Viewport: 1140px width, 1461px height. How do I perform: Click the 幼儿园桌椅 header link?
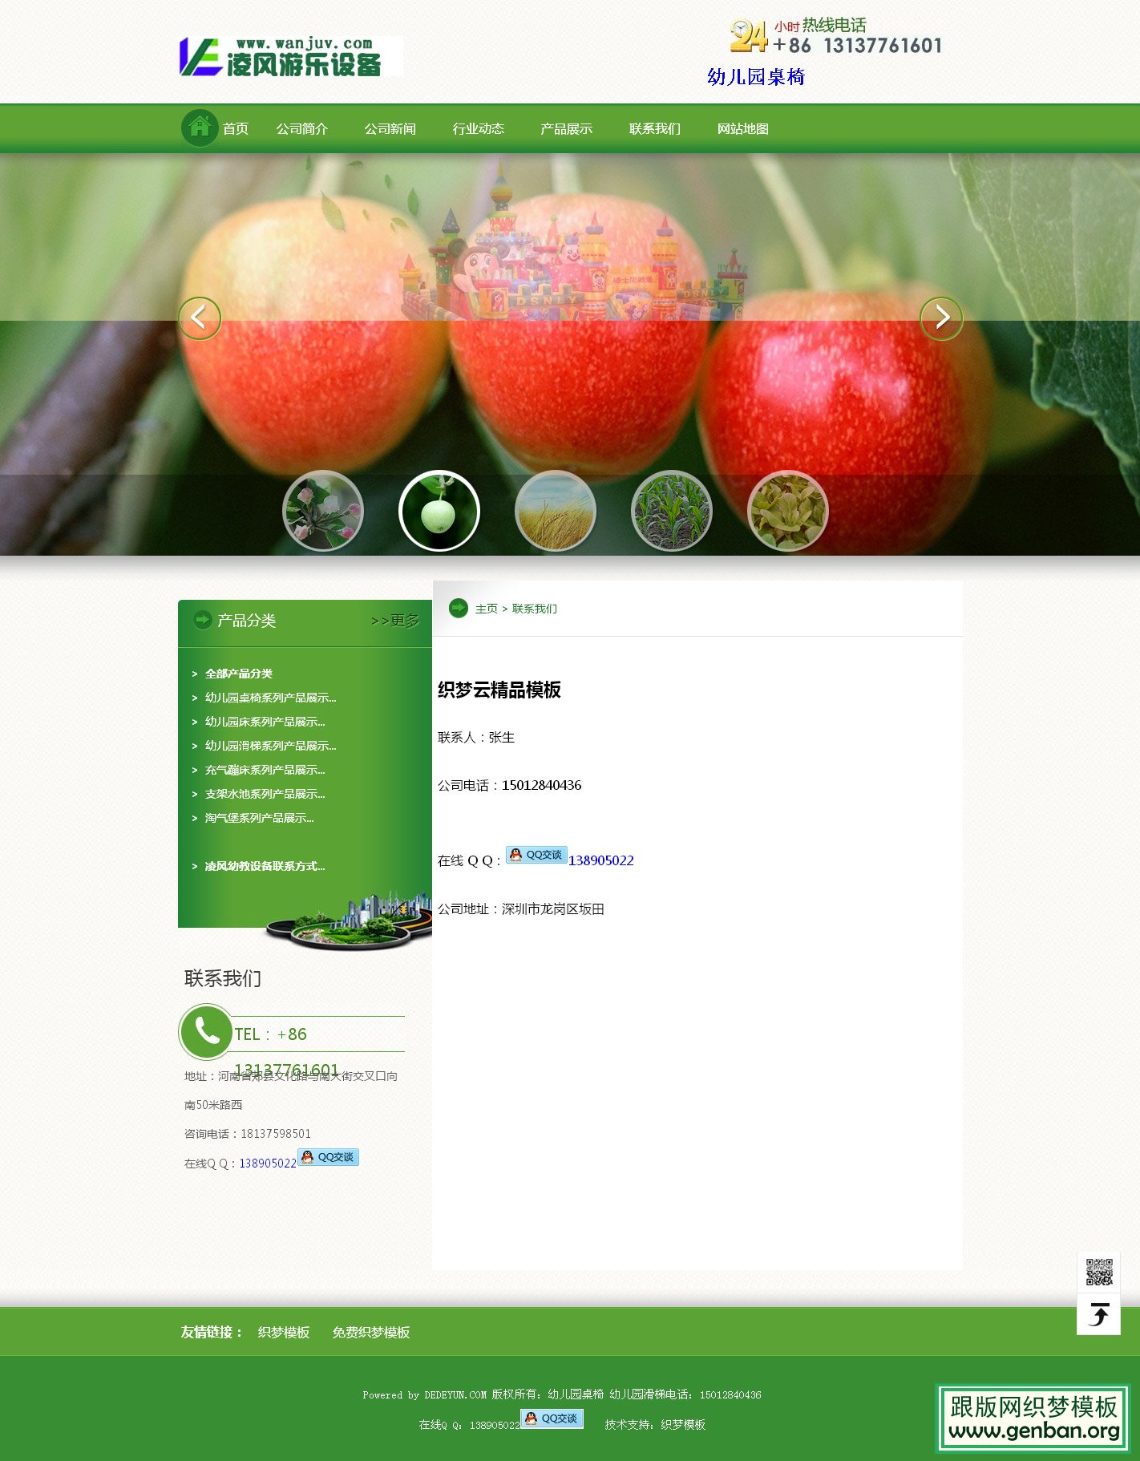755,77
